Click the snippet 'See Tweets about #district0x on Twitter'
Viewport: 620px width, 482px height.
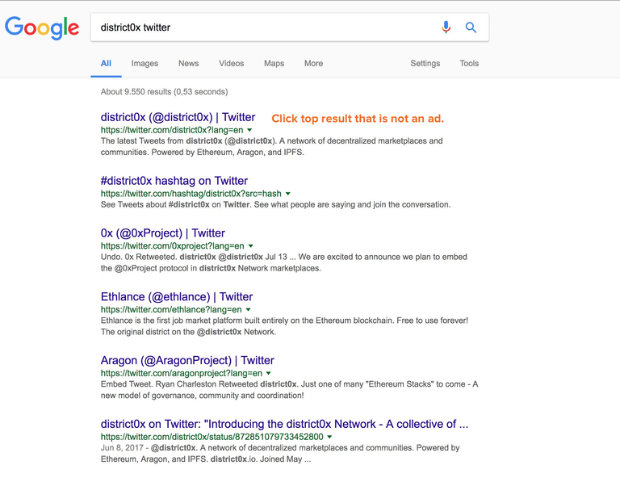(x=275, y=204)
